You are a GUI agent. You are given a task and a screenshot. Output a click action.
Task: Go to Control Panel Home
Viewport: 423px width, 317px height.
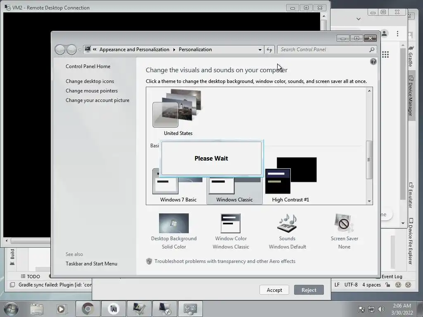click(88, 66)
